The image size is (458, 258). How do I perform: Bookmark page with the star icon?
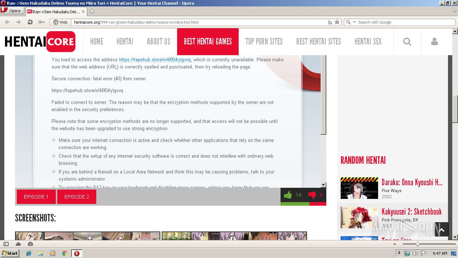coord(337,22)
